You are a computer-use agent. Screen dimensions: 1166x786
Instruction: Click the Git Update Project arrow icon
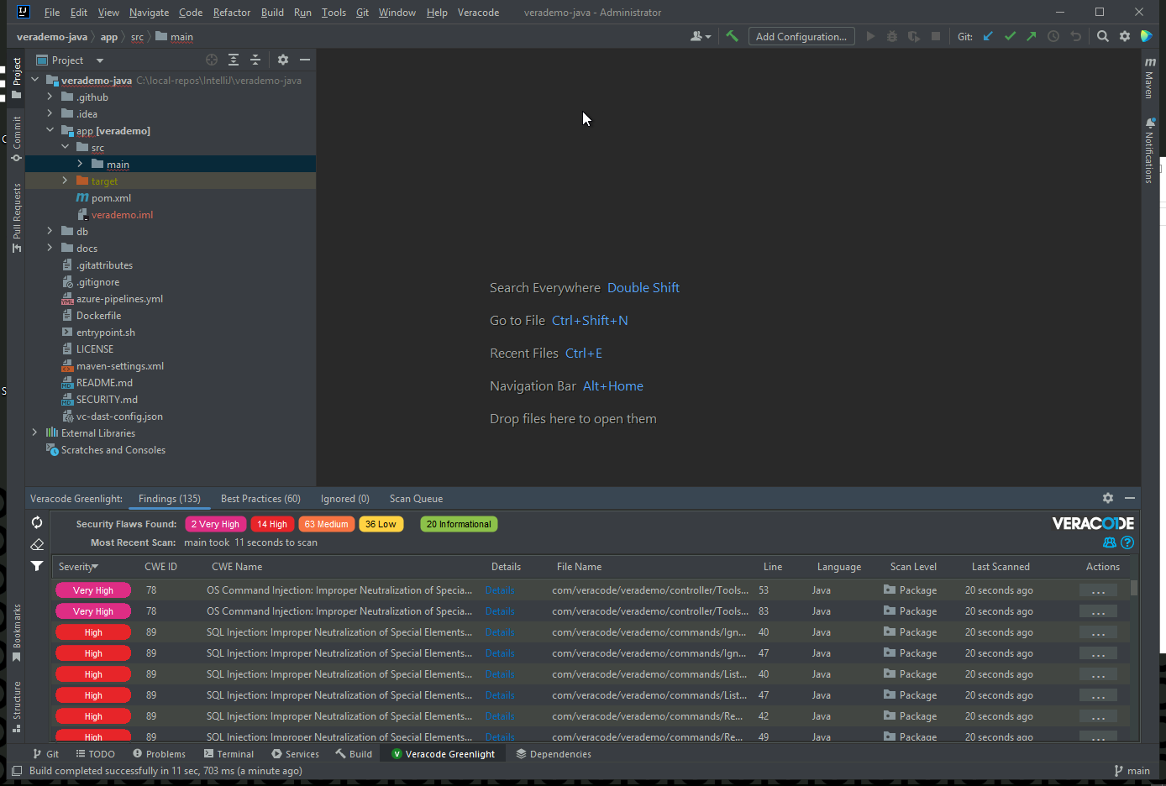[x=988, y=36]
